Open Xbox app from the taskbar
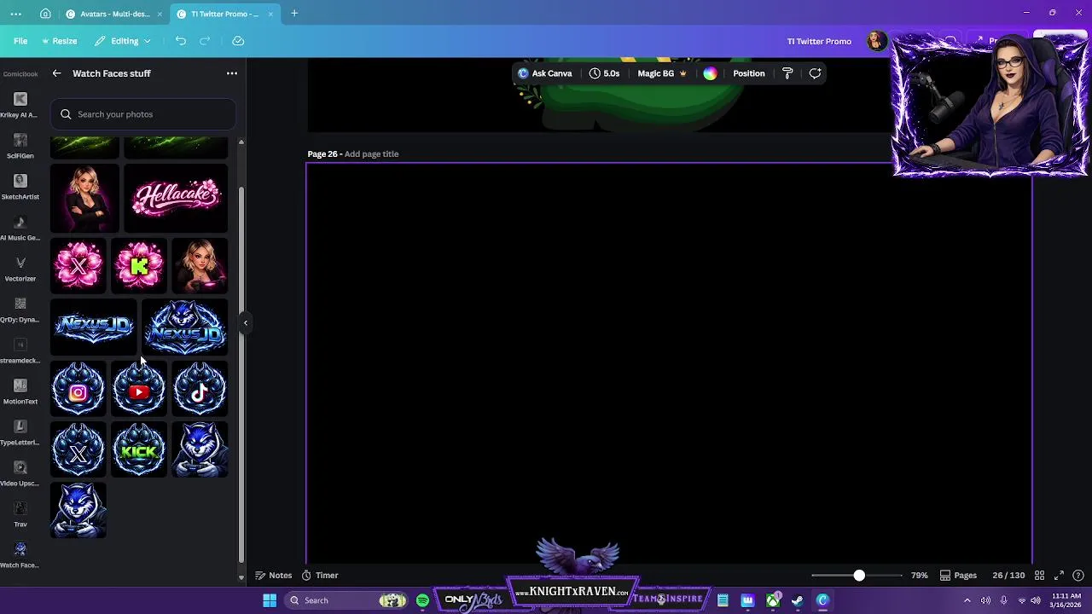Viewport: 1092px width, 614px height. click(x=773, y=600)
